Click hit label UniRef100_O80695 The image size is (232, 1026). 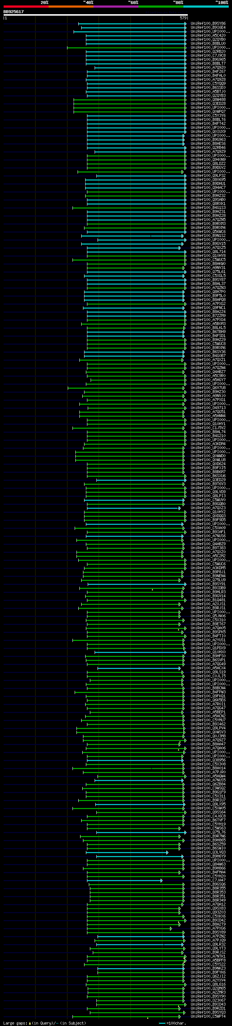tap(208, 180)
